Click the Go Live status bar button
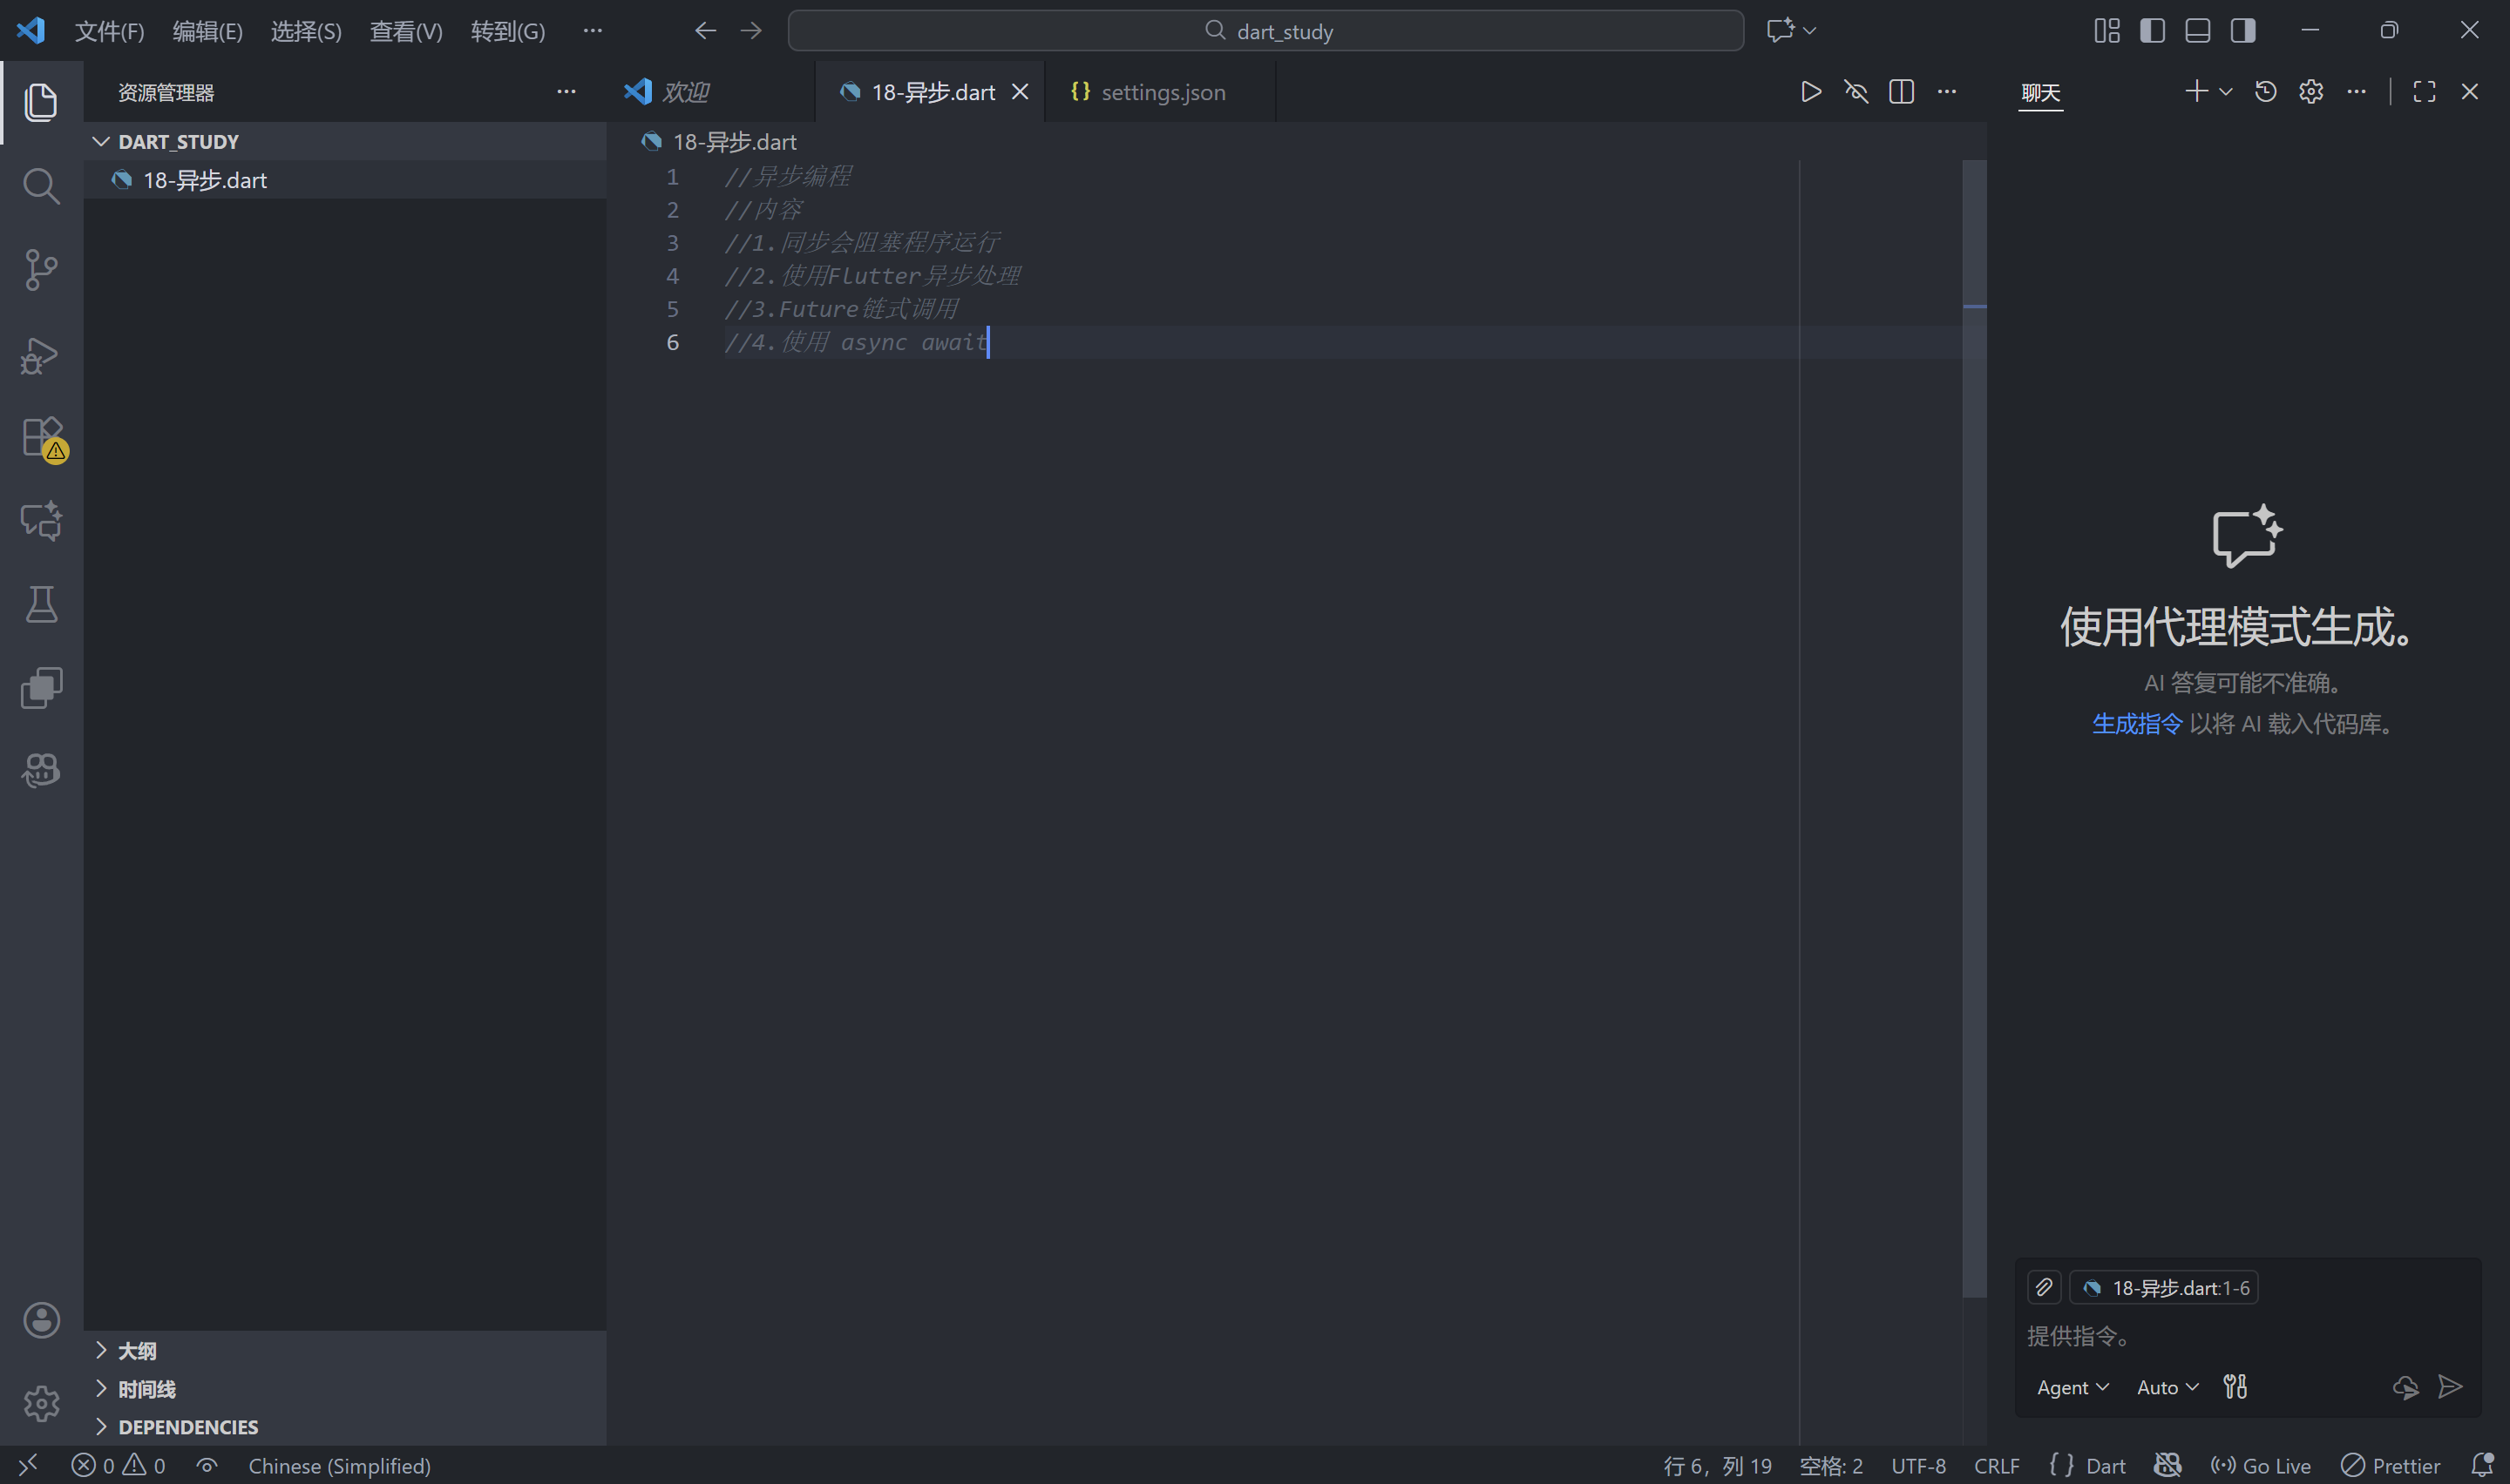The width and height of the screenshot is (2510, 1484). click(2261, 1465)
